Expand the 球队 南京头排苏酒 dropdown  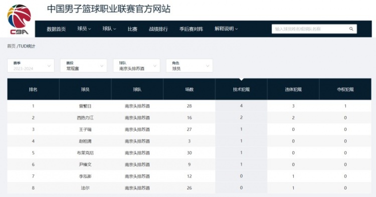click(137, 65)
